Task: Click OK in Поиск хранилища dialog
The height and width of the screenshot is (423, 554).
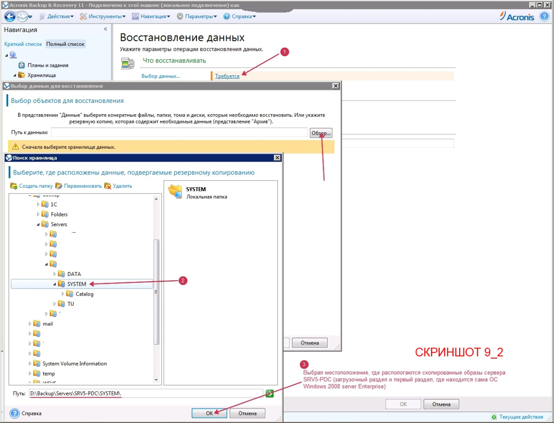Action: coord(209,413)
